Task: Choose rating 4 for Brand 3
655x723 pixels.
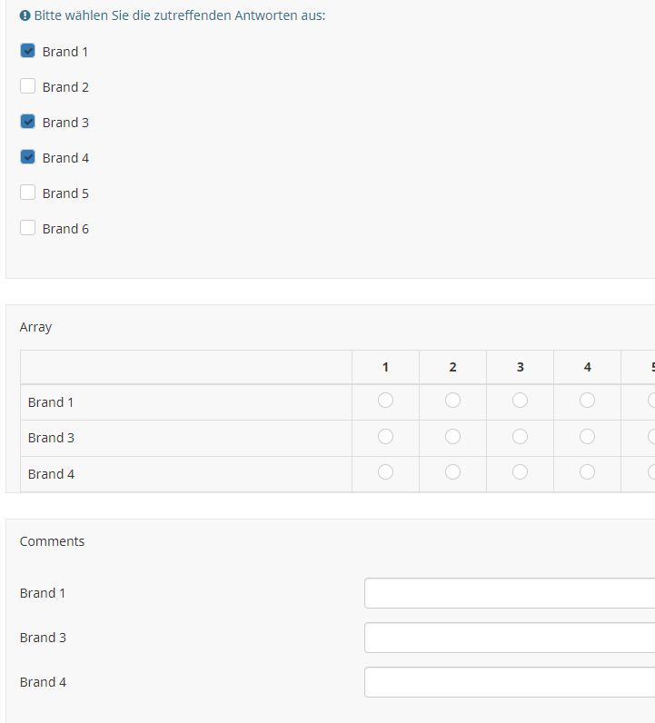Action: pyautogui.click(x=587, y=437)
